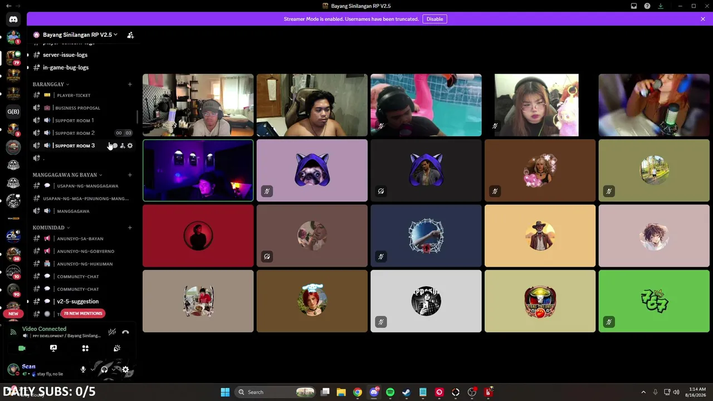Start an activity from the voice panel
713x401 pixels.
pos(85,348)
